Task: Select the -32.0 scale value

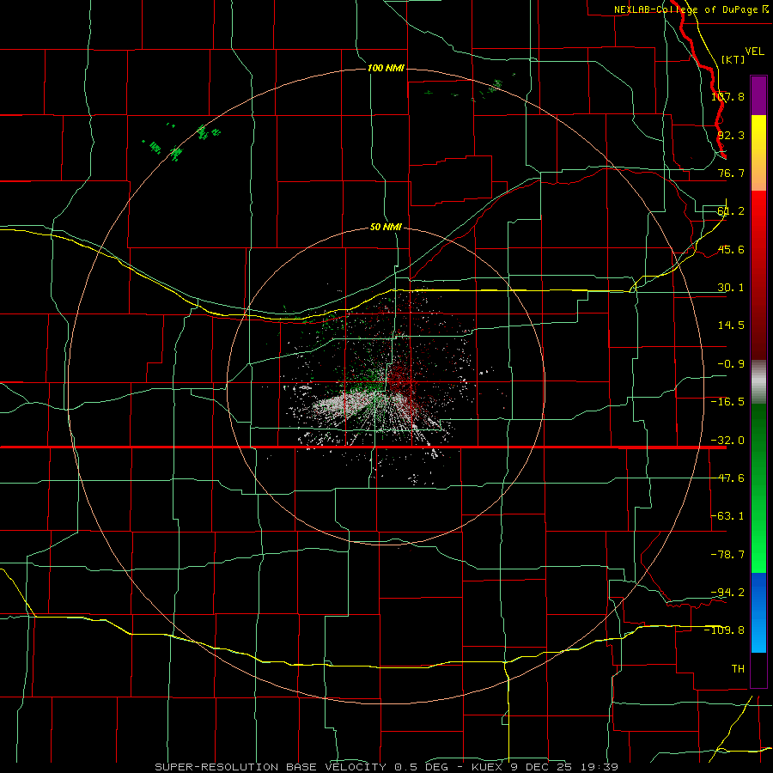Action: [x=727, y=441]
